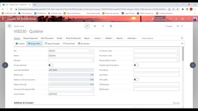198x111 pixels.
Task: Click the browser reload icon
Action: [11, 9]
